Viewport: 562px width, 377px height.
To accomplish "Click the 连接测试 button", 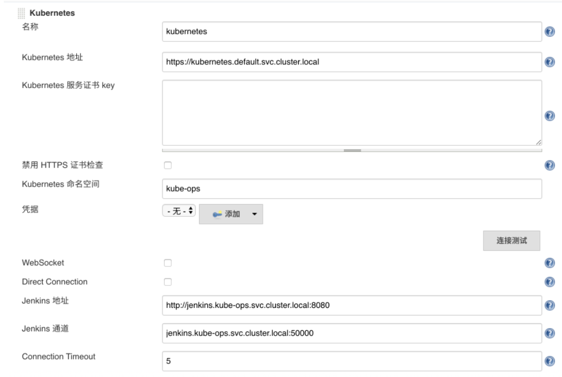I will [x=511, y=240].
